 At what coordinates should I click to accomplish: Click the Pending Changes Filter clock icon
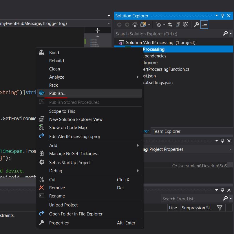point(158,25)
